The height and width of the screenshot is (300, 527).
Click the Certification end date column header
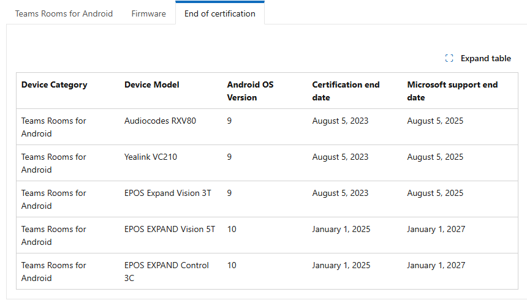pos(346,91)
